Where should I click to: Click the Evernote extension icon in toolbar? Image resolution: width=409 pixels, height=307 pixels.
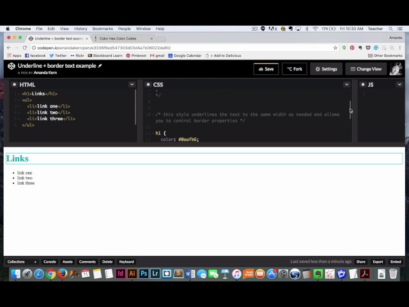(360, 48)
